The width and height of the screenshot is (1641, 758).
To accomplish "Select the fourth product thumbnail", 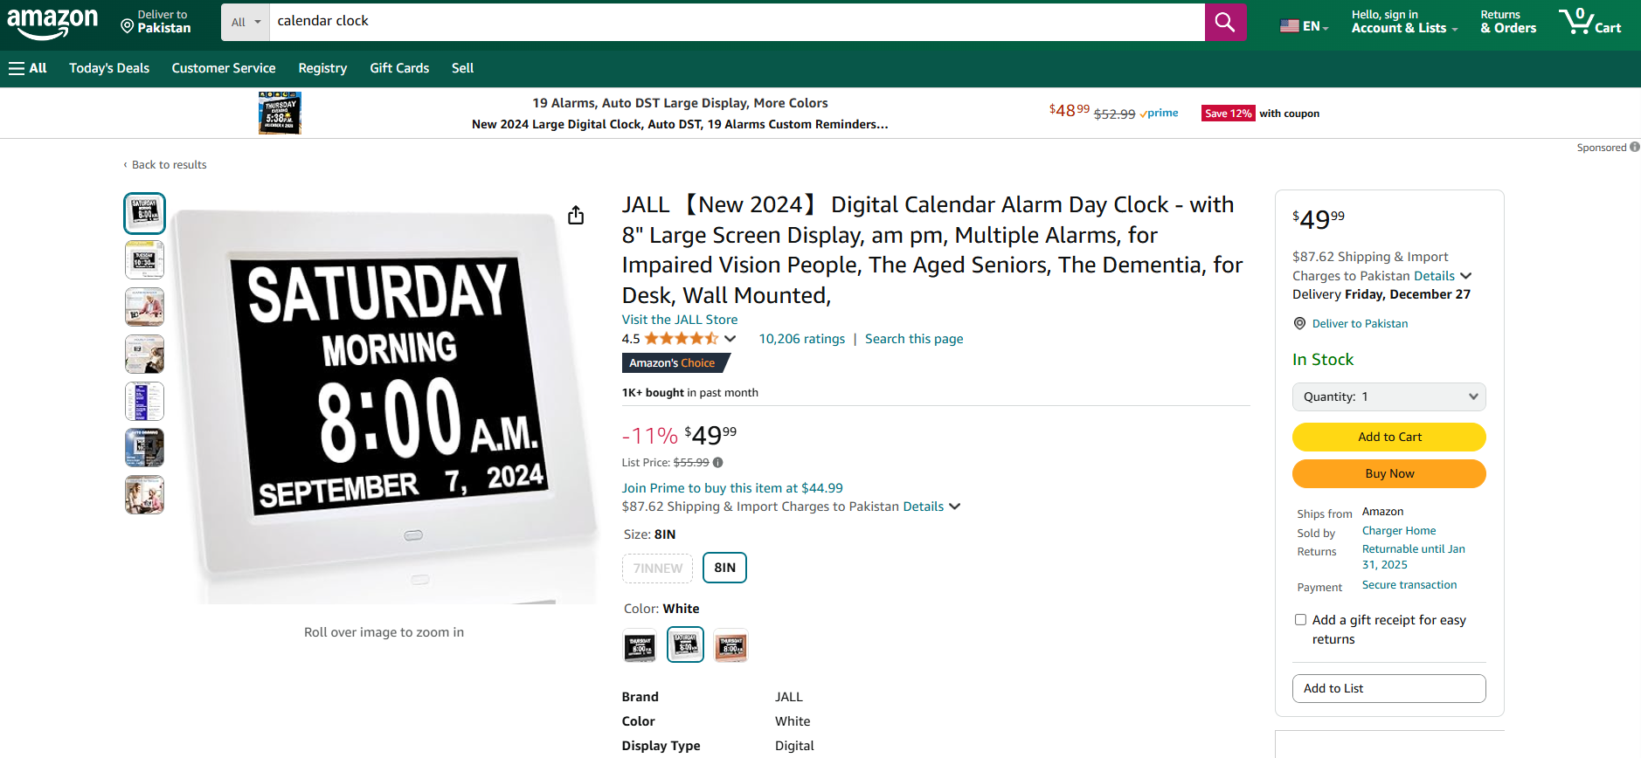I will tap(144, 355).
